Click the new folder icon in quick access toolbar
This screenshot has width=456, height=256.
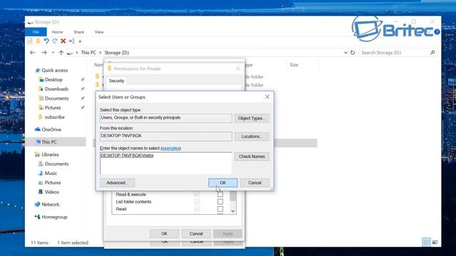click(38, 41)
